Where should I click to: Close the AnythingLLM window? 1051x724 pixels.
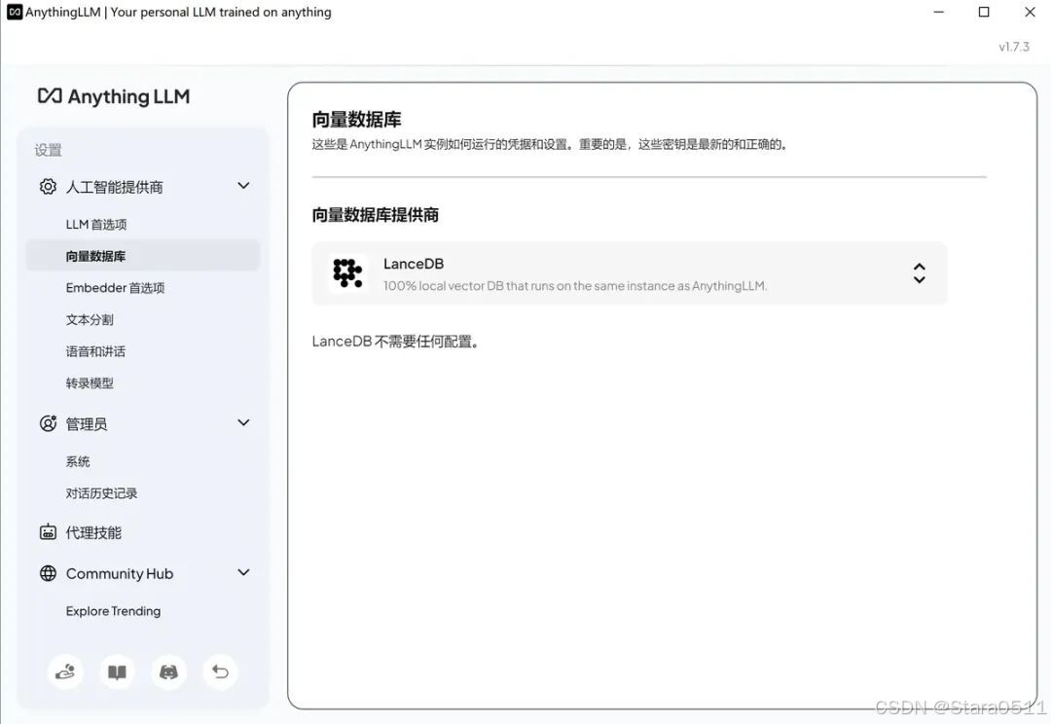click(x=1031, y=12)
